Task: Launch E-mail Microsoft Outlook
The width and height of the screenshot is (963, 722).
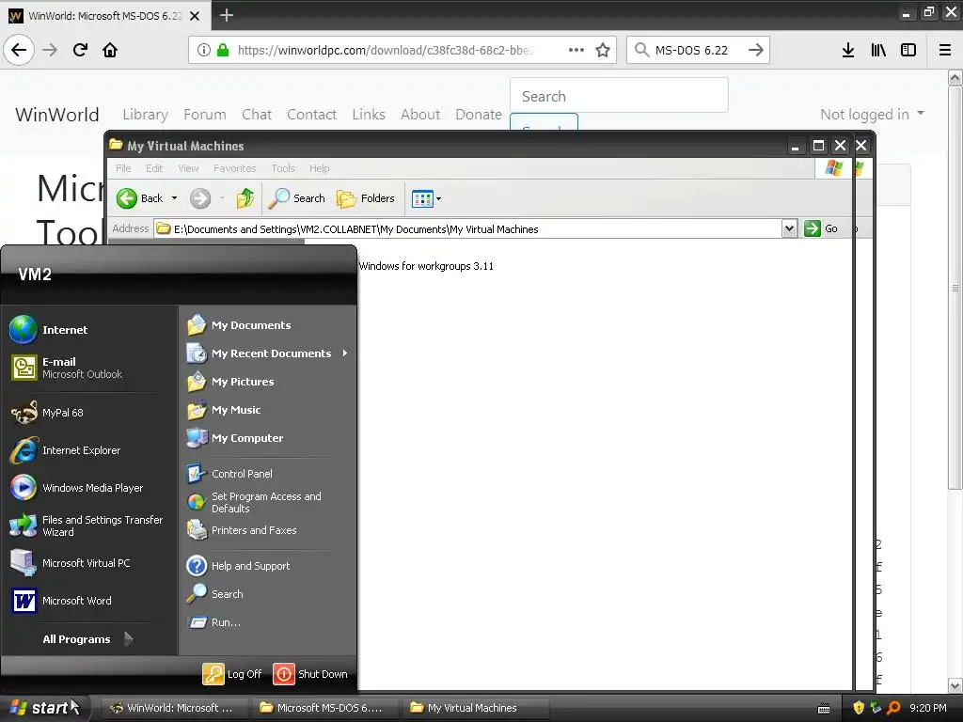Action: coord(67,368)
